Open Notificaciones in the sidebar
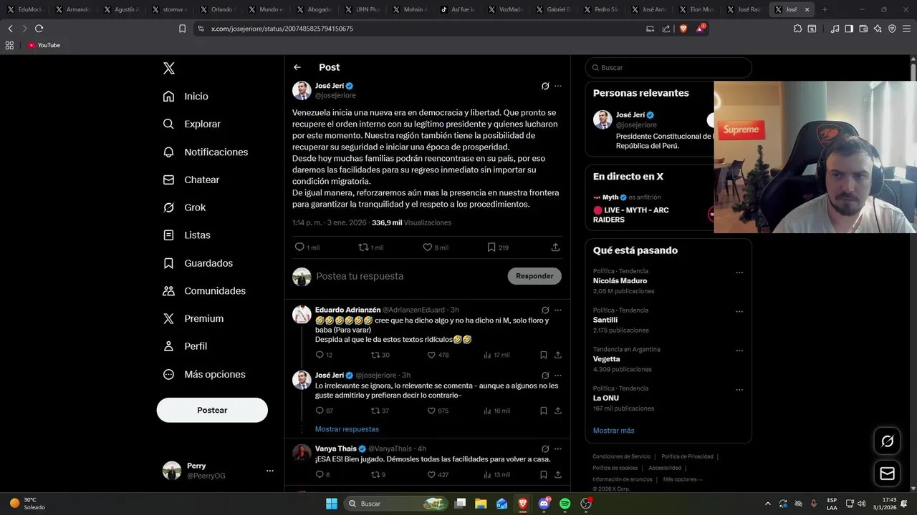 click(206, 152)
